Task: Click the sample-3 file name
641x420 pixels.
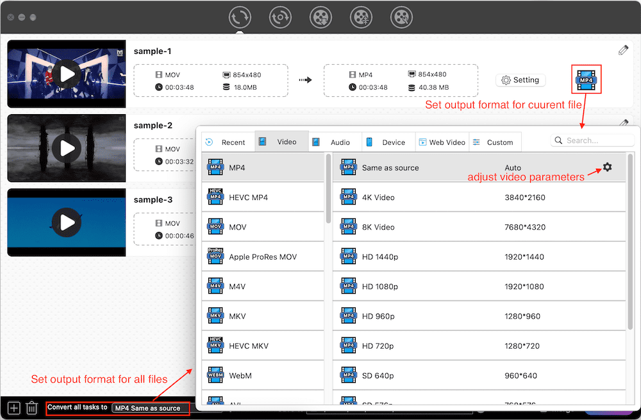Action: click(x=153, y=199)
